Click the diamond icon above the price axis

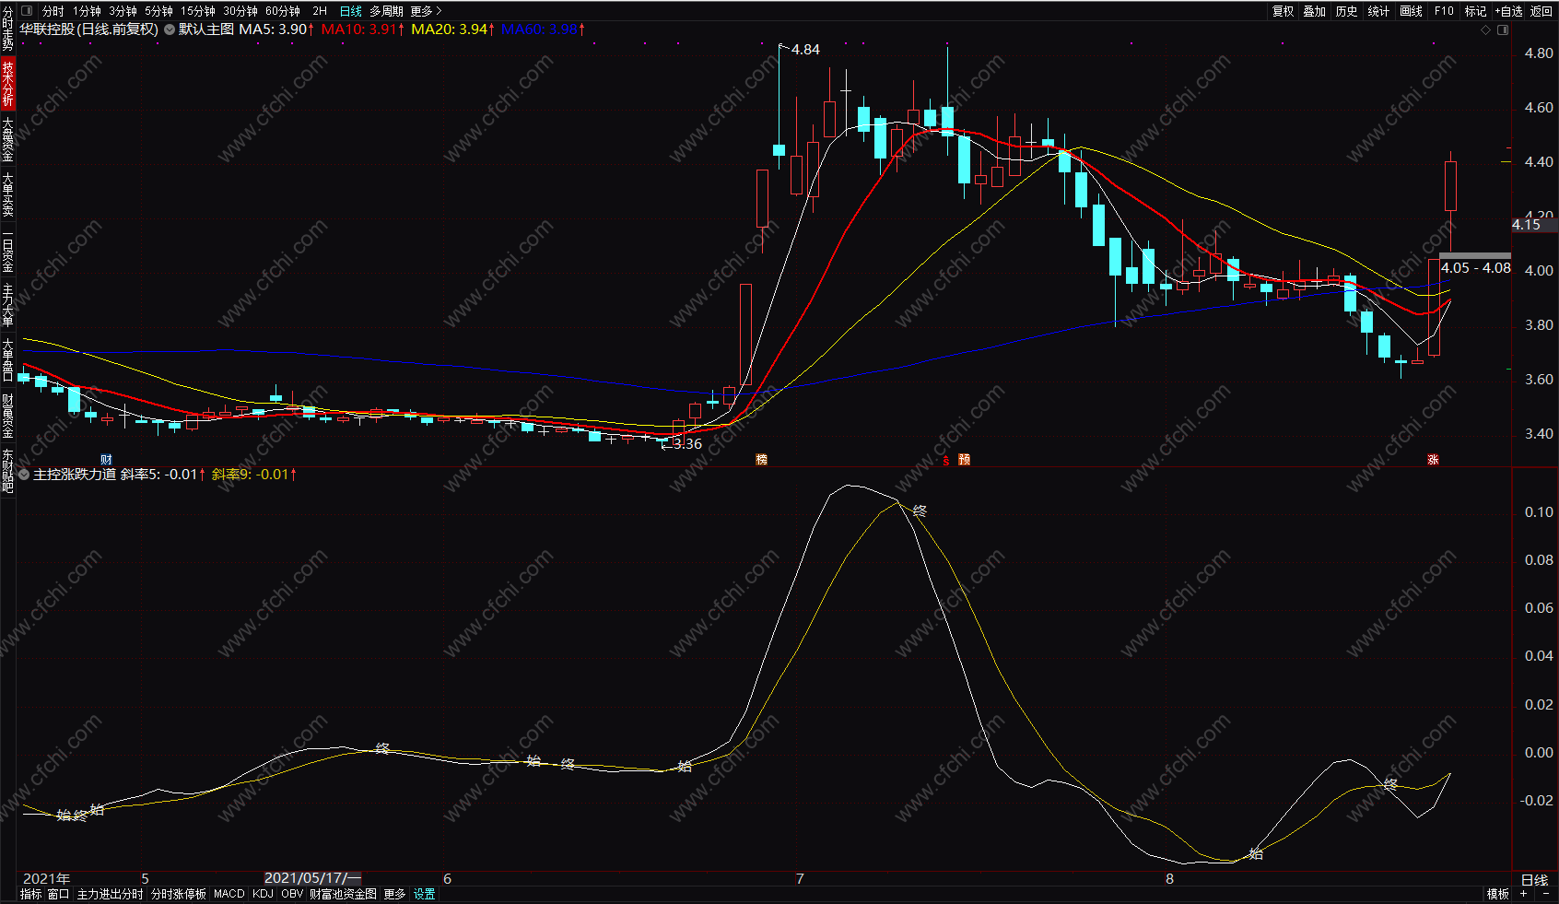coord(1485,29)
